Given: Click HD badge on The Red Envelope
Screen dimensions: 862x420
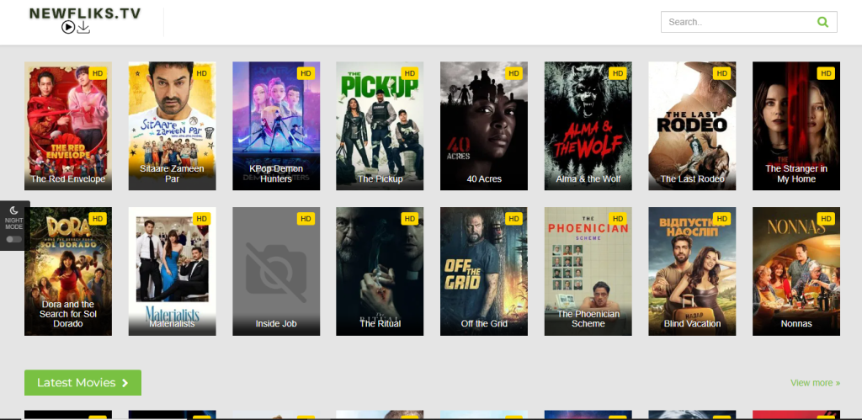Looking at the screenshot, I should click(x=98, y=73).
